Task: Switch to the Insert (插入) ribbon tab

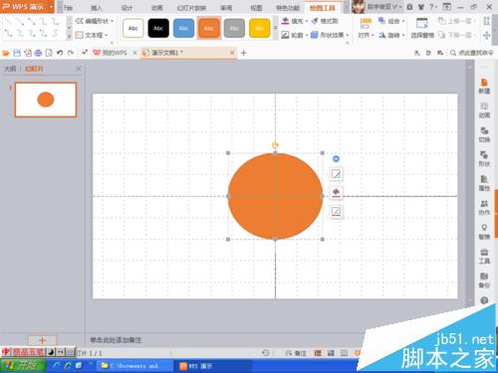Action: (97, 8)
